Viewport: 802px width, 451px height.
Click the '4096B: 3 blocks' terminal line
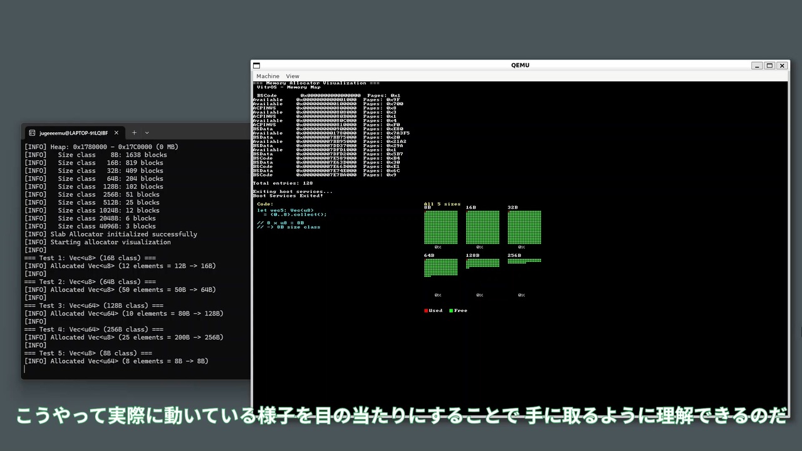click(x=90, y=227)
